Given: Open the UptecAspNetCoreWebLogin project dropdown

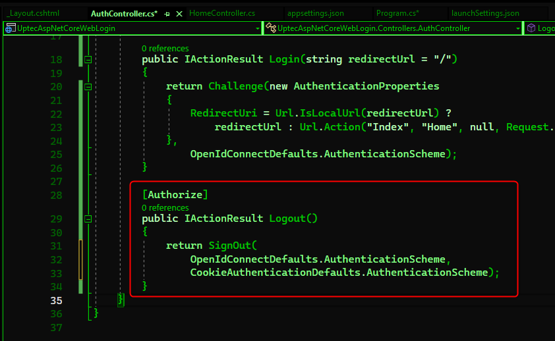Looking at the screenshot, I should (x=258, y=28).
